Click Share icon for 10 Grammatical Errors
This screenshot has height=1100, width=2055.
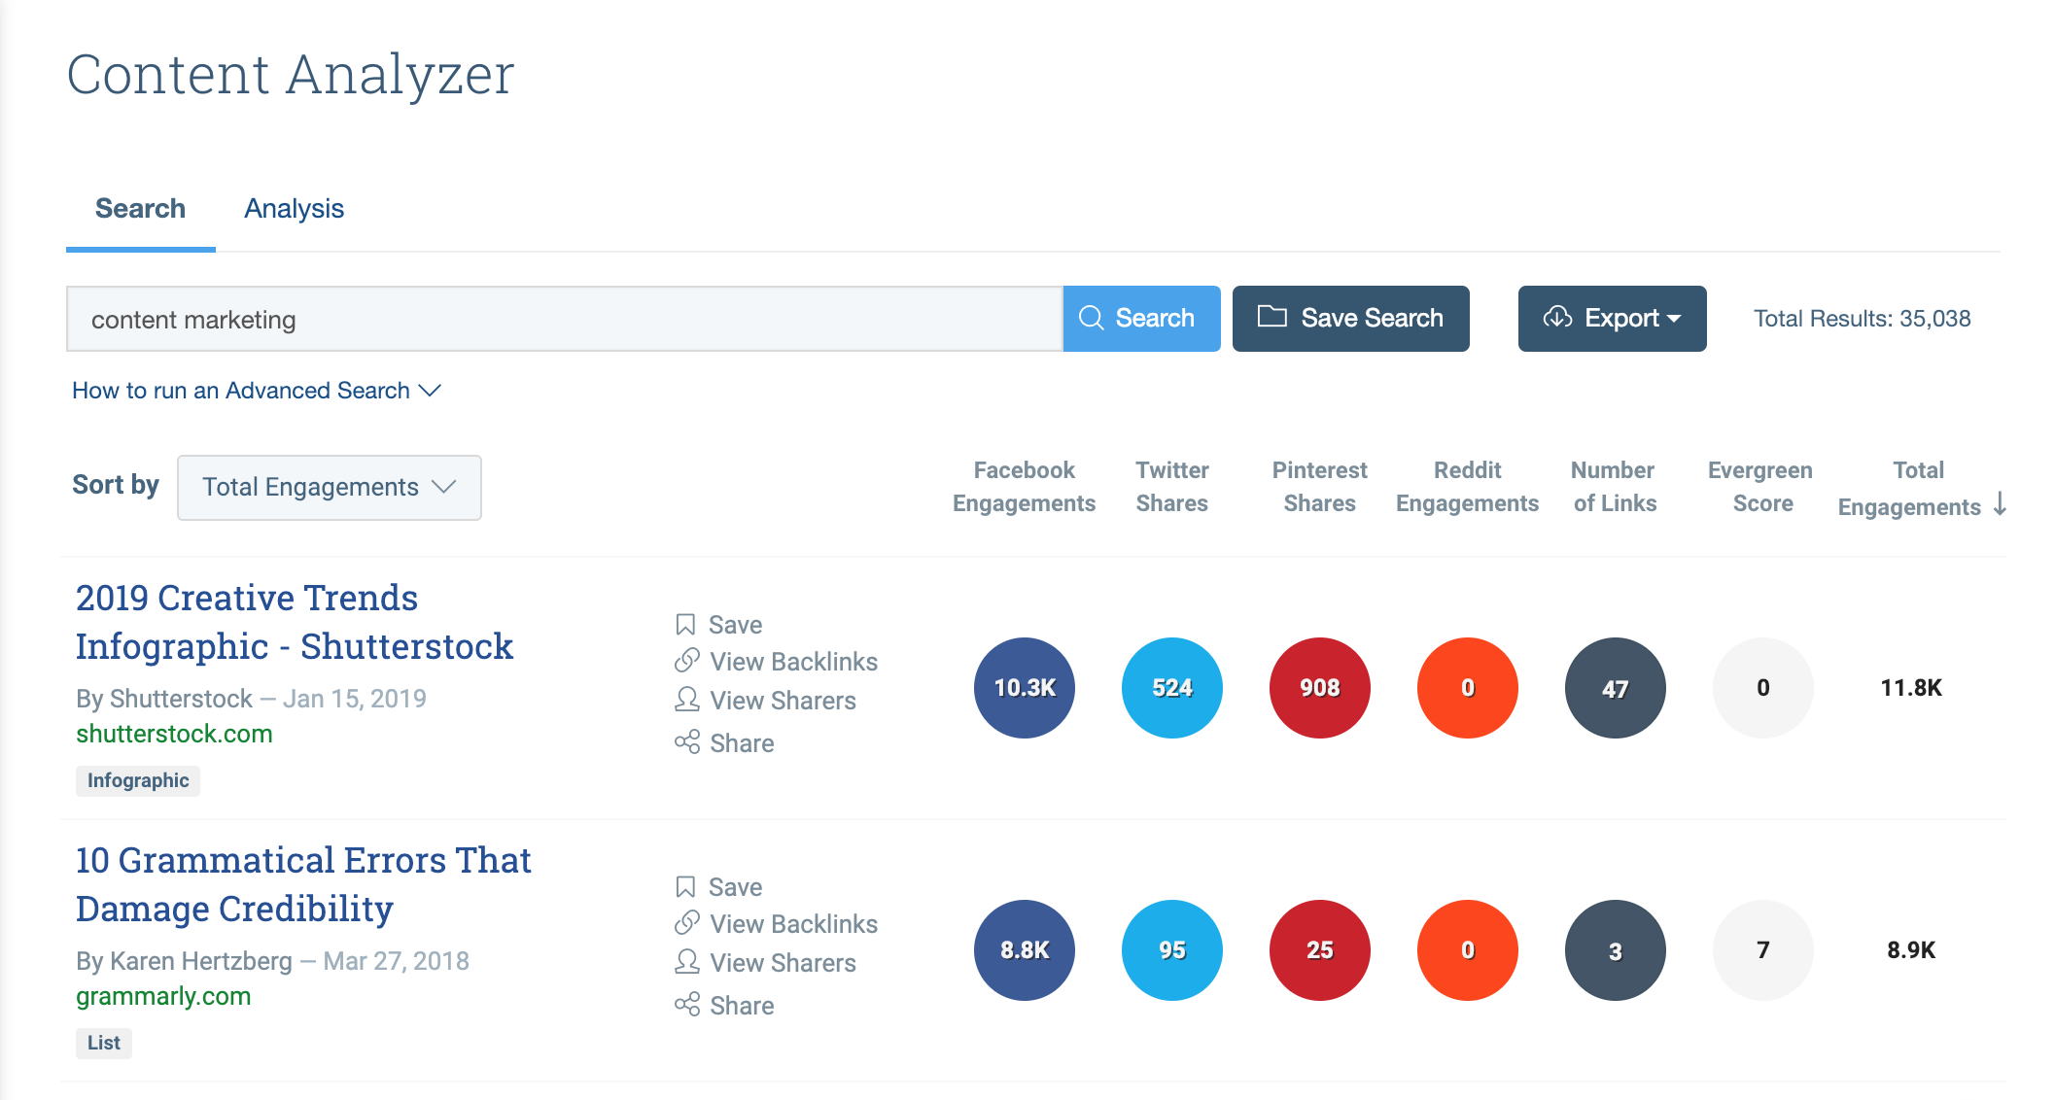point(687,1005)
